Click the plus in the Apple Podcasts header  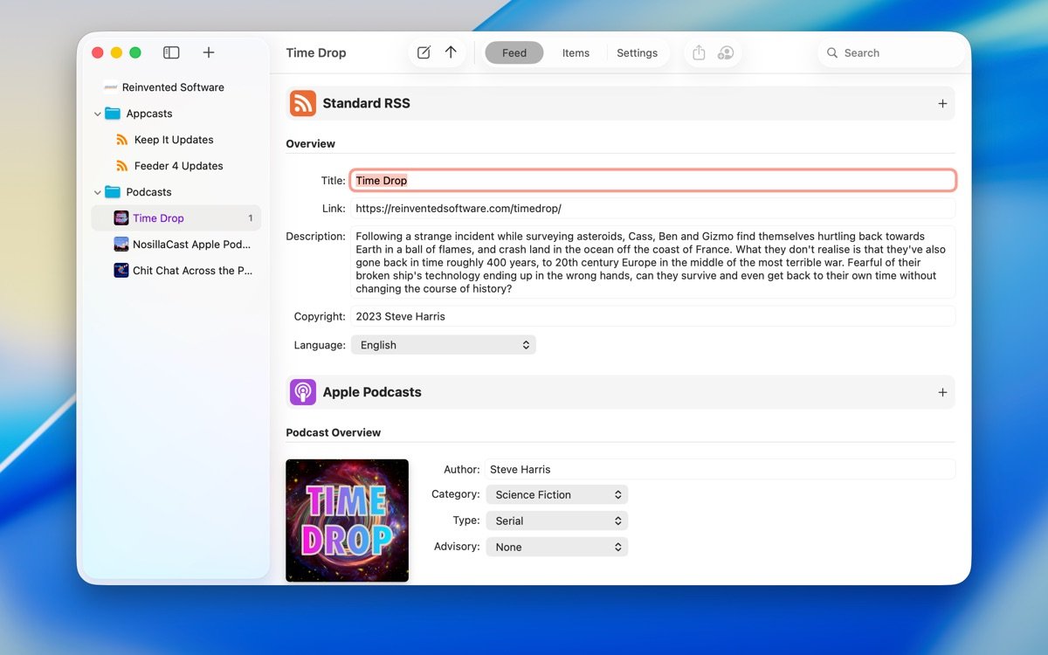[942, 393]
